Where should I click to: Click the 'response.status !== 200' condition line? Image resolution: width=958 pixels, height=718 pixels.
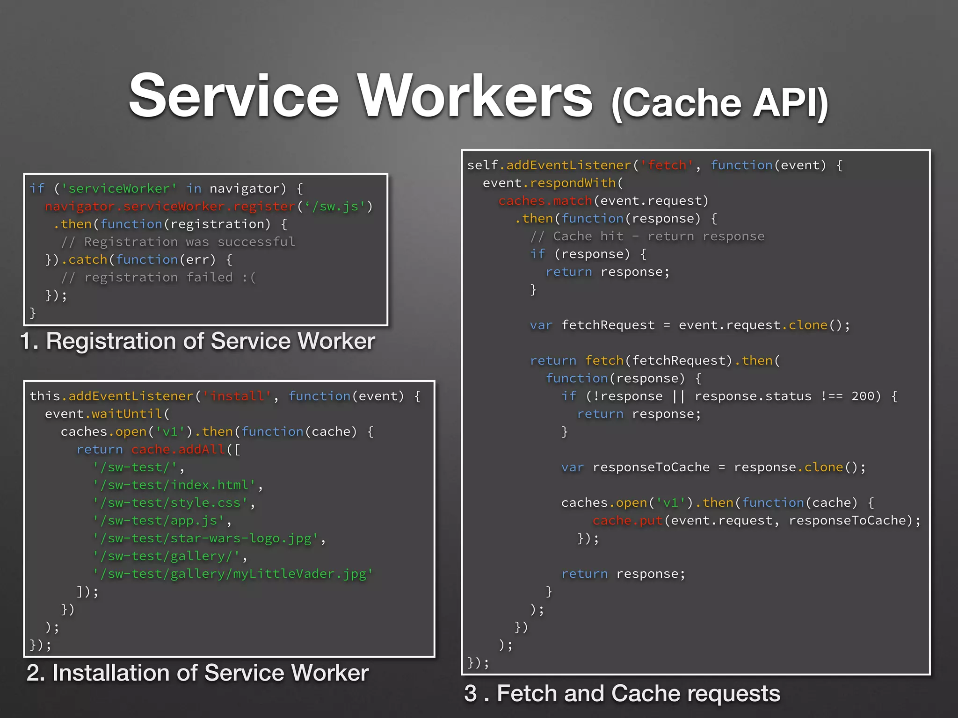click(x=729, y=396)
